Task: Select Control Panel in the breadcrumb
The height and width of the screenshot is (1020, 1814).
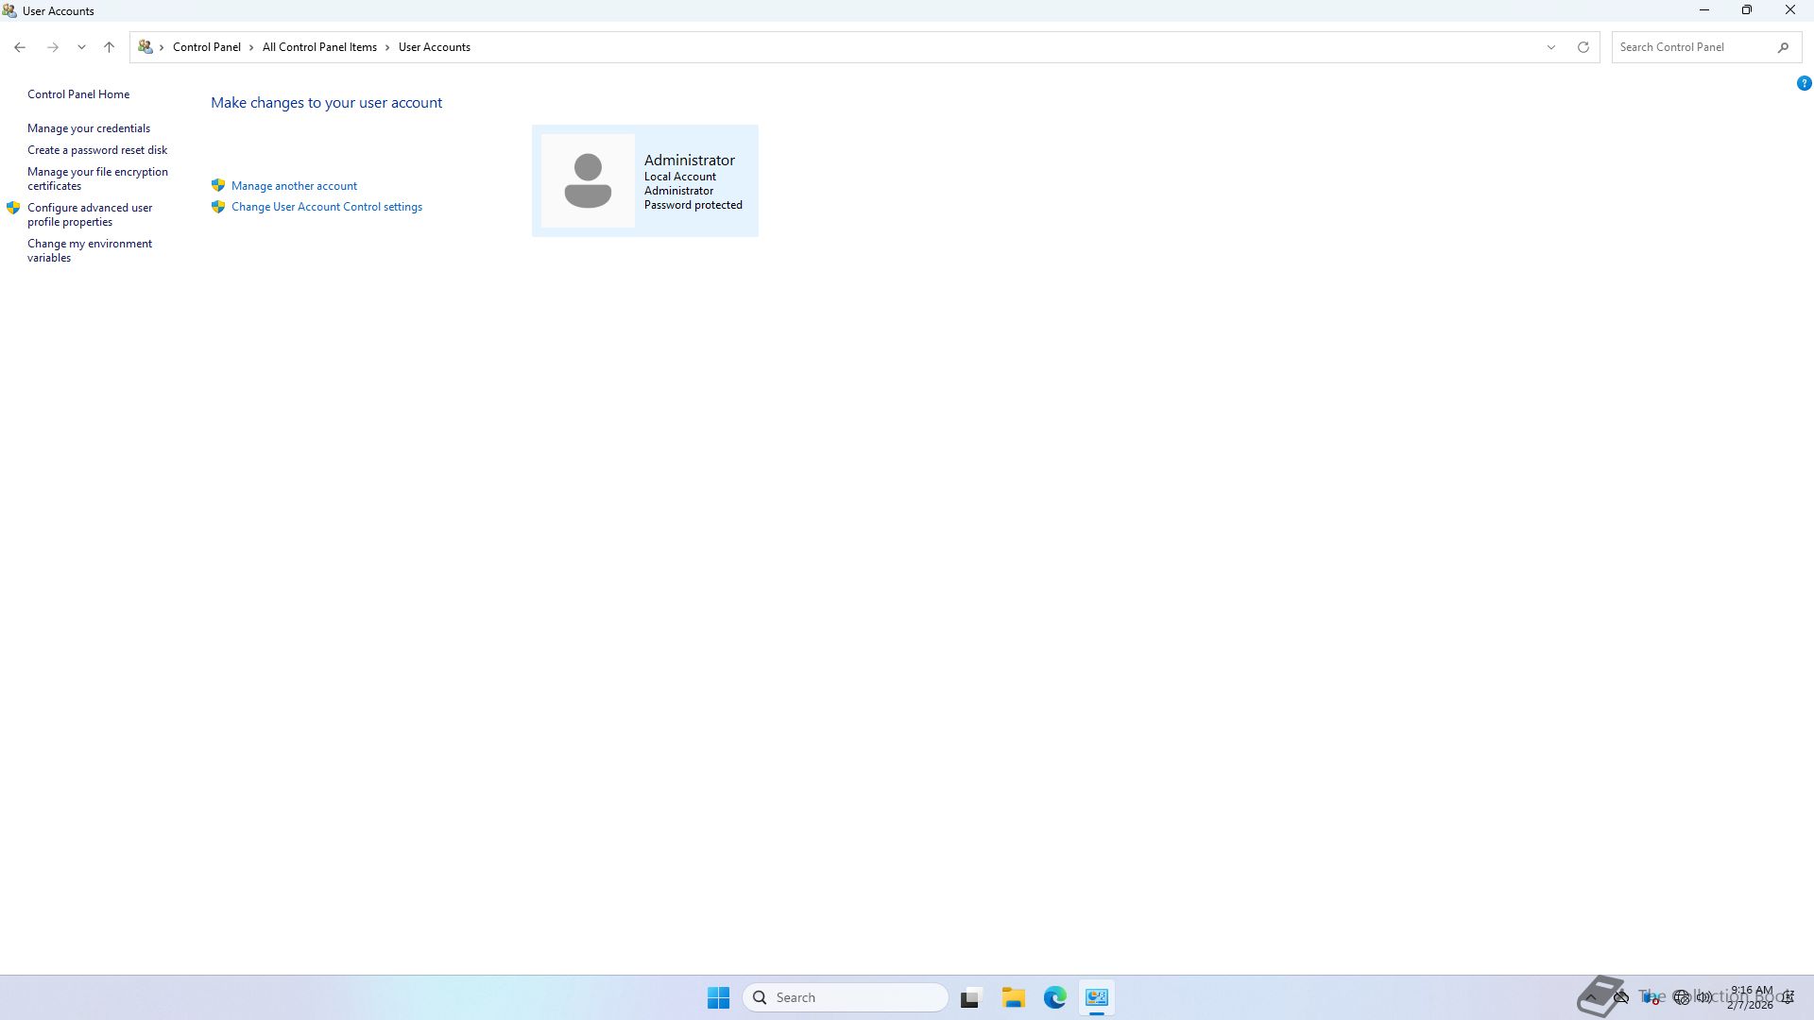Action: click(x=206, y=47)
